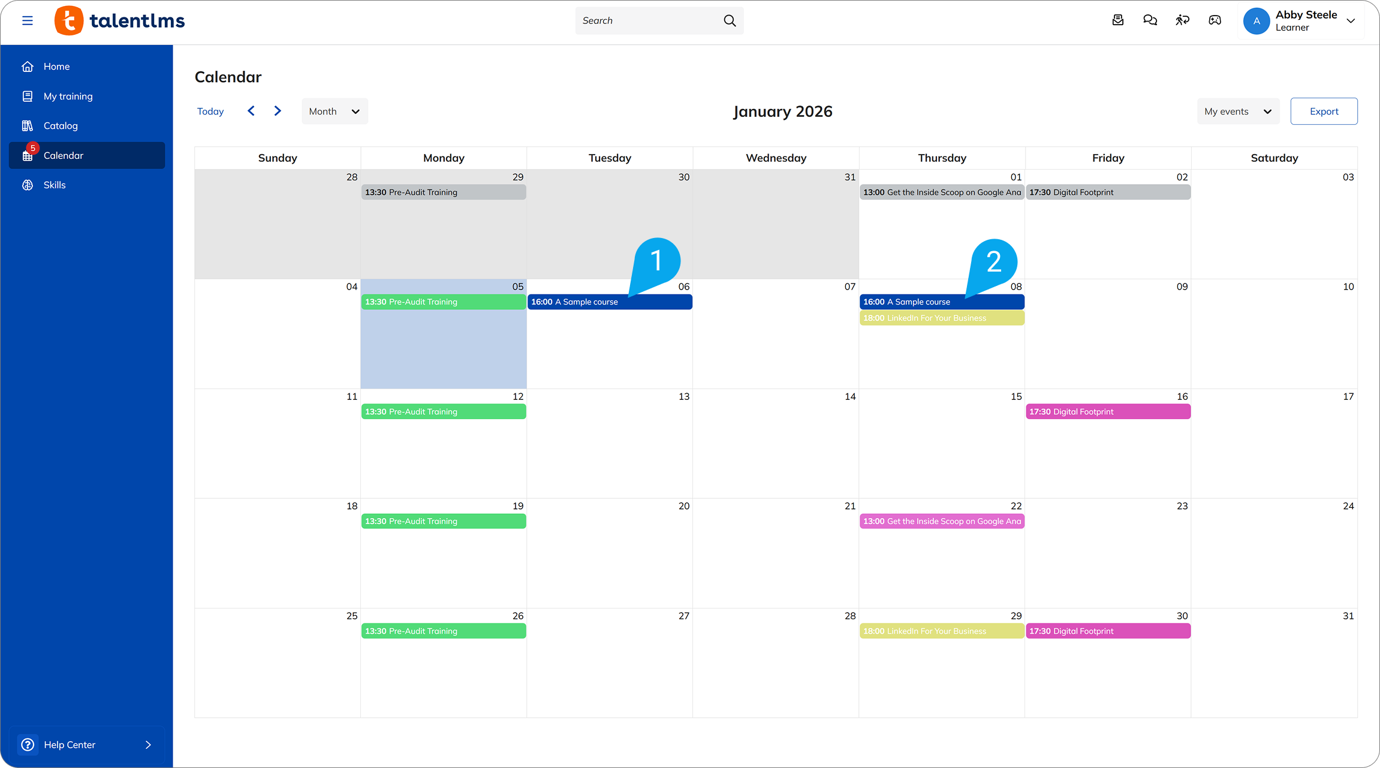
Task: Select the pink Digital Footprint event on January 16
Action: (x=1108, y=412)
